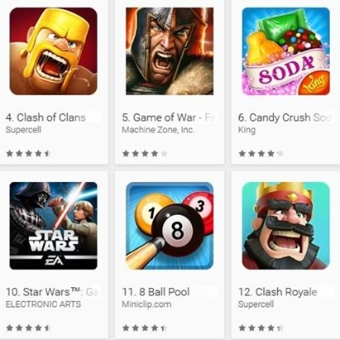Click the star rating of Game of War
The image size is (340, 340).
click(144, 154)
